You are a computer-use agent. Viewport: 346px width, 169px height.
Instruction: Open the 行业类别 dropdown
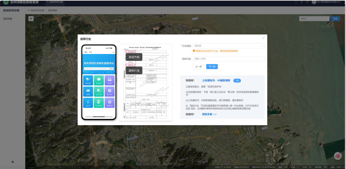coord(228,46)
